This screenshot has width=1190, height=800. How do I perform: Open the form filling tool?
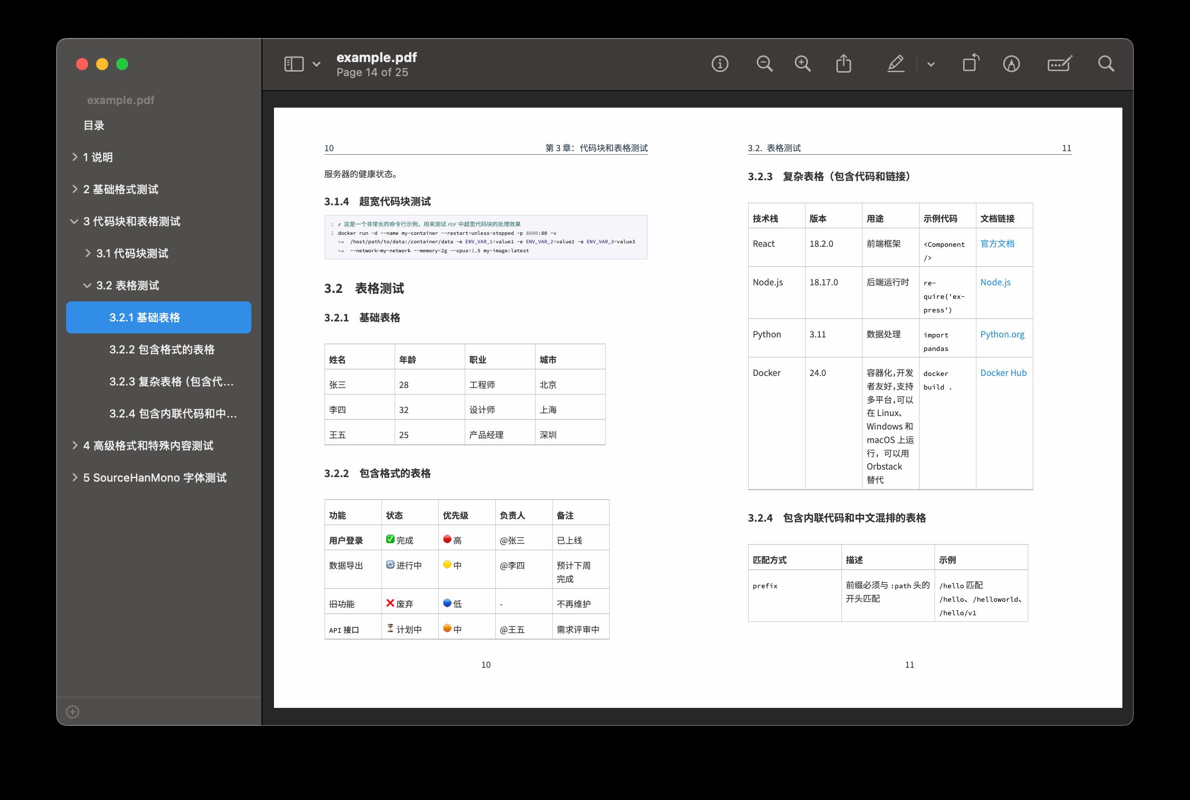tap(1059, 64)
